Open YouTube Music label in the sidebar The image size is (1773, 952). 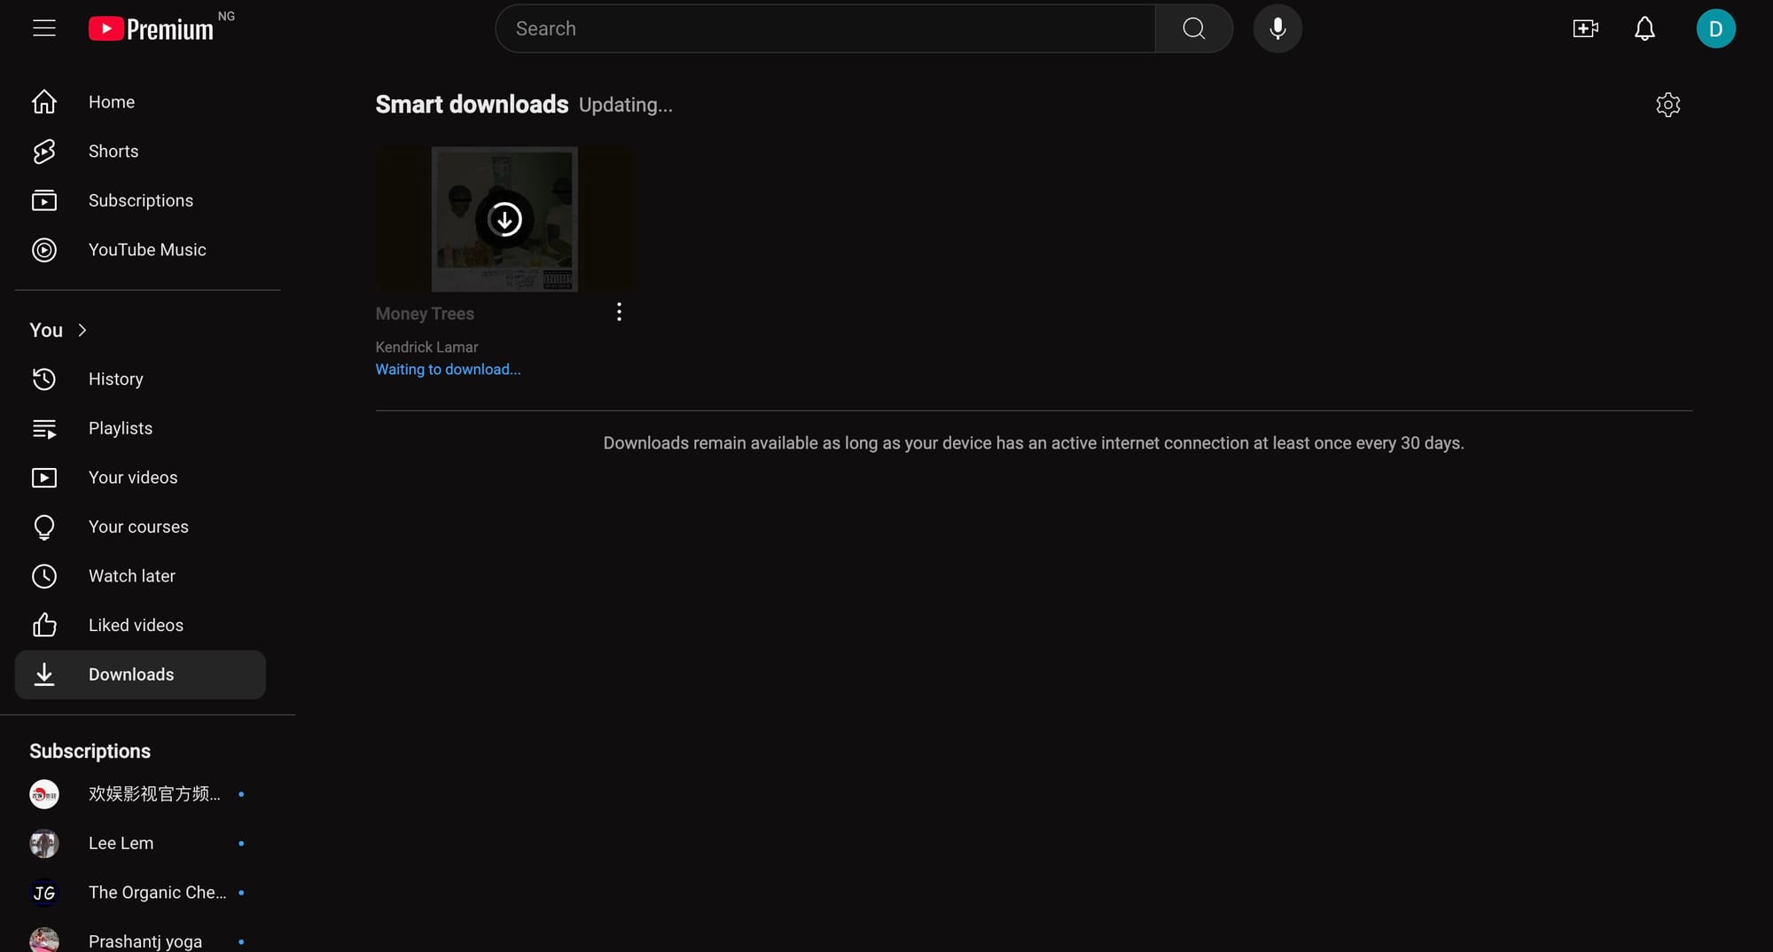[147, 250]
